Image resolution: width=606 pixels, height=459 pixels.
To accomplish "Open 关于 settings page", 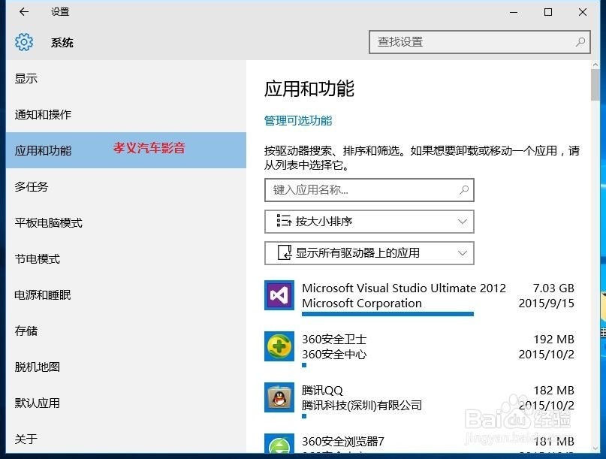I will (126, 439).
